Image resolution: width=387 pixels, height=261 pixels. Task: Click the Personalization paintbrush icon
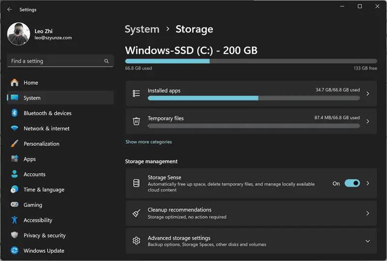tap(15, 144)
